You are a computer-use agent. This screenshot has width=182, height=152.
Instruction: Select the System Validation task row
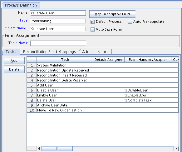65,65
